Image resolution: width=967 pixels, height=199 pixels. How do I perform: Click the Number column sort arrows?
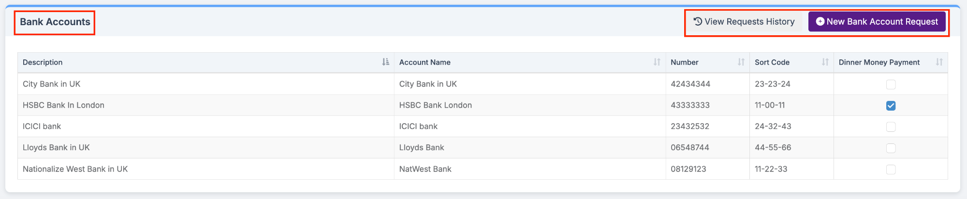pos(741,62)
